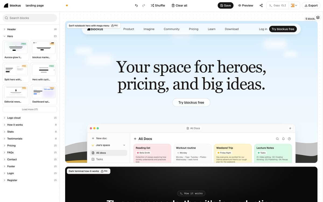The height and width of the screenshot is (202, 323).
Task: Save the landing page
Action: [226, 5]
